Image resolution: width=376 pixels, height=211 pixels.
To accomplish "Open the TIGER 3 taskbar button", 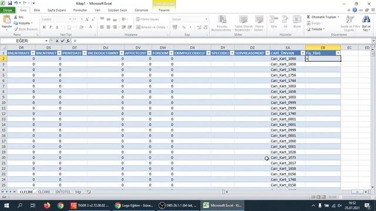I will click(90, 205).
